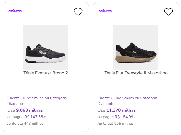Click Junte até 443 milhas text
The width and height of the screenshot is (181, 135).
tap(25, 123)
